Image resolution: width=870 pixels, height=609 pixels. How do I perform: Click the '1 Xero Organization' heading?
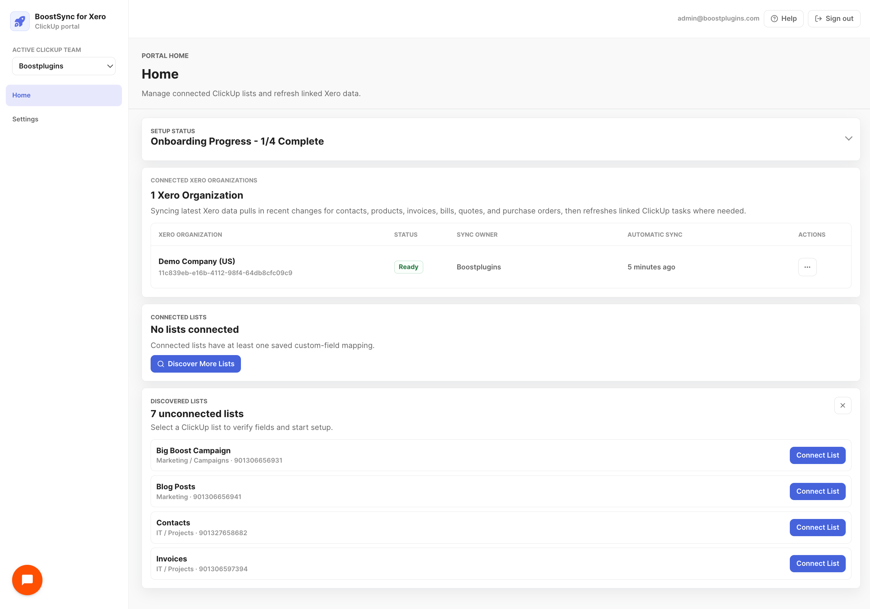point(197,195)
